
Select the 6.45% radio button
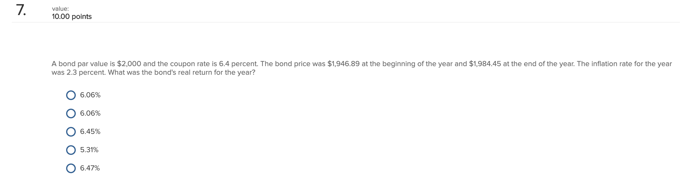pos(71,131)
